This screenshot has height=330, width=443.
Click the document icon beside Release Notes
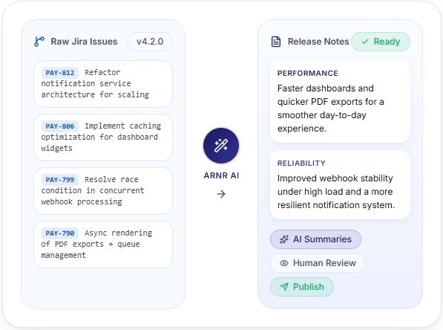pos(276,42)
